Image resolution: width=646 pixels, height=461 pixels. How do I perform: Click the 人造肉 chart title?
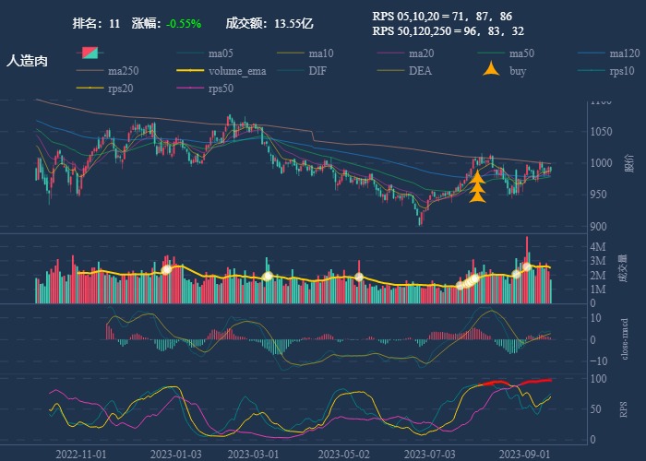pyautogui.click(x=27, y=61)
